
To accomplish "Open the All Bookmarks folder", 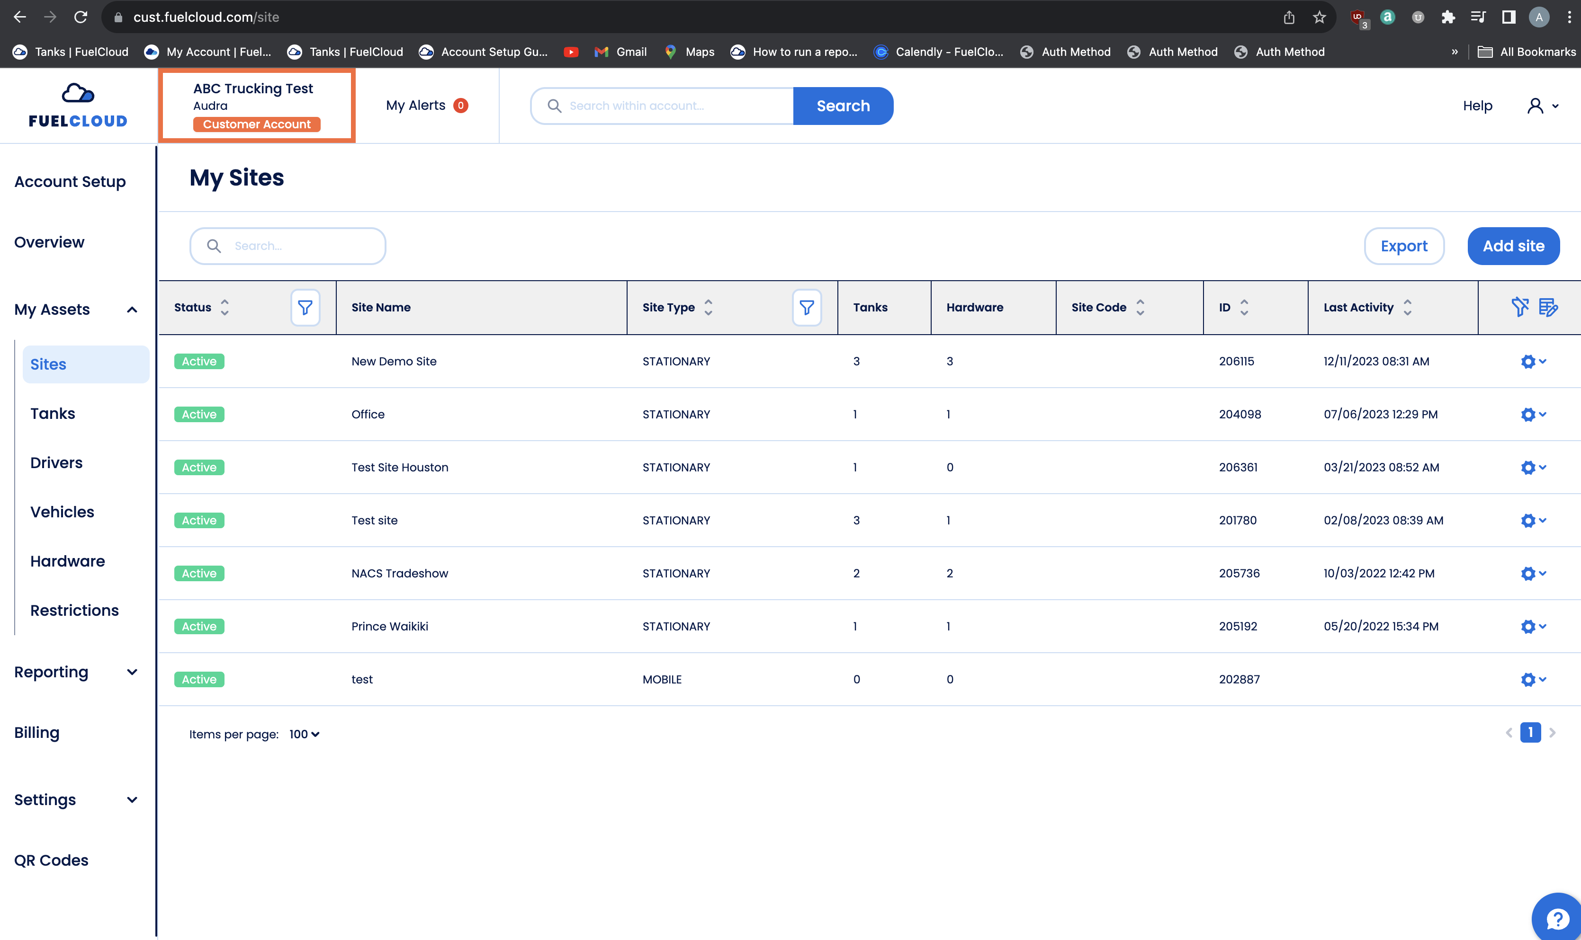I will tap(1527, 52).
